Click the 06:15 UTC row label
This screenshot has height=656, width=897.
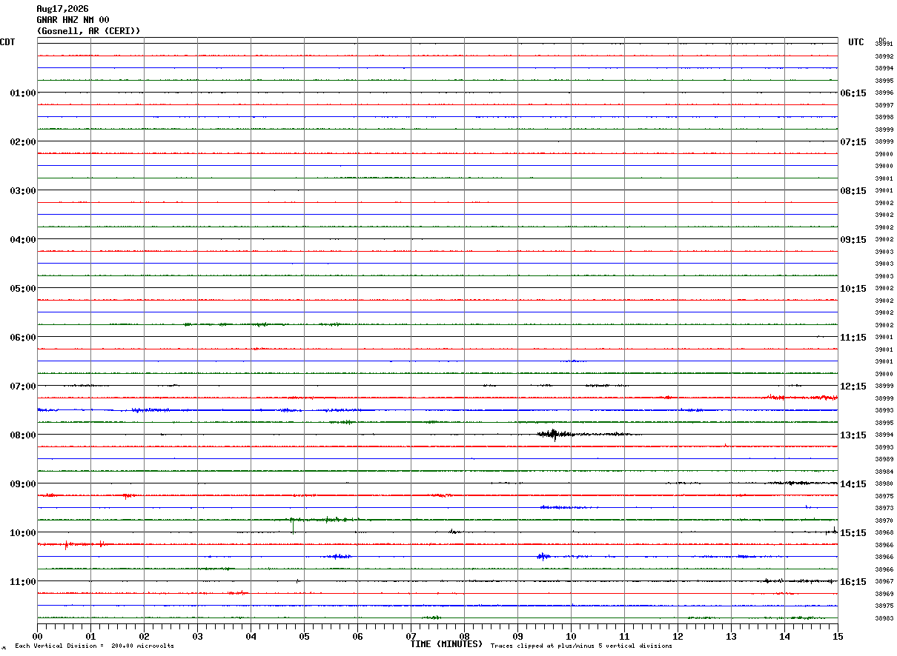[x=854, y=93]
